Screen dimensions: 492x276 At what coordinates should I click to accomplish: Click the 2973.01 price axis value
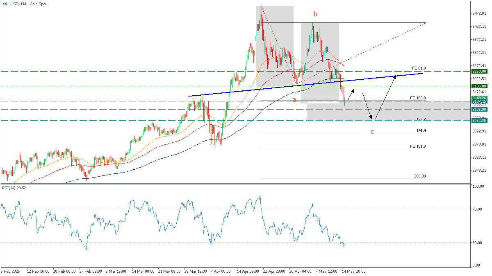click(479, 144)
